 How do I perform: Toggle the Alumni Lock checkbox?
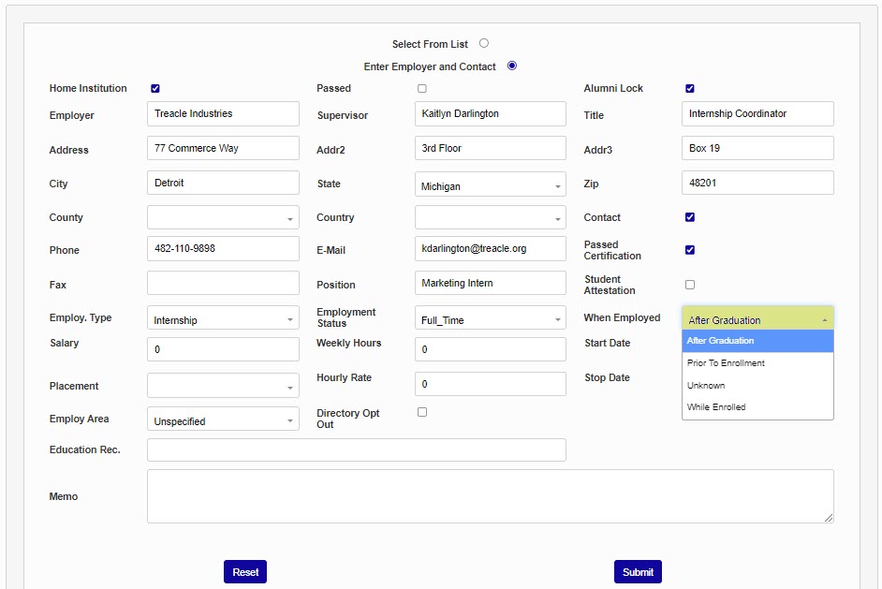pos(690,88)
